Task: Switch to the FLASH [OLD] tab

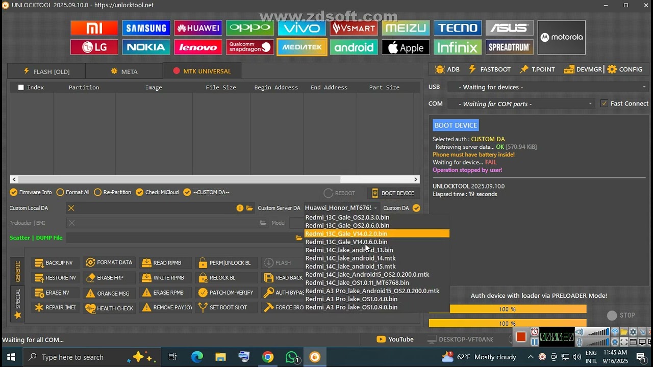Action: click(46, 71)
